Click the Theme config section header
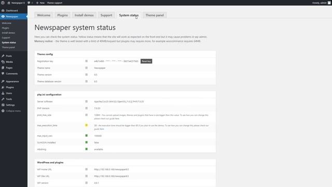Viewport: 332px width, 187px height. pos(45,54)
